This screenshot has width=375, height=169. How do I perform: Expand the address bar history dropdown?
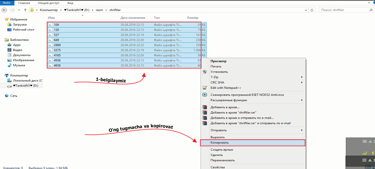pyautogui.click(x=306, y=10)
